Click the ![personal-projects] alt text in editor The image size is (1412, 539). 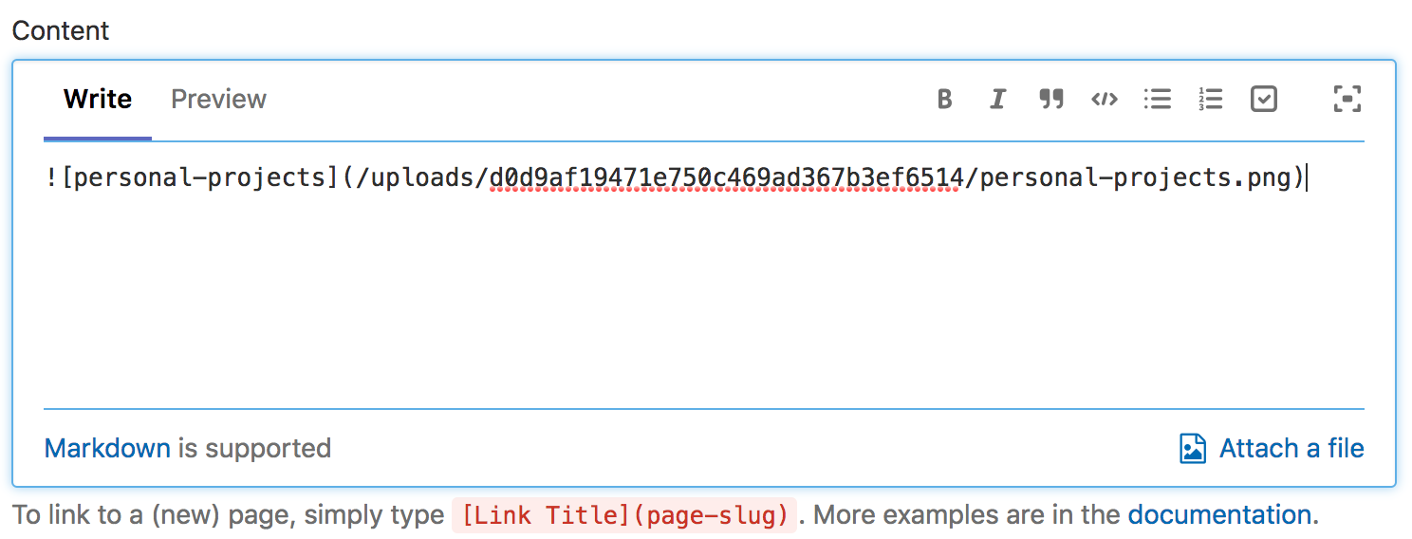point(192,177)
